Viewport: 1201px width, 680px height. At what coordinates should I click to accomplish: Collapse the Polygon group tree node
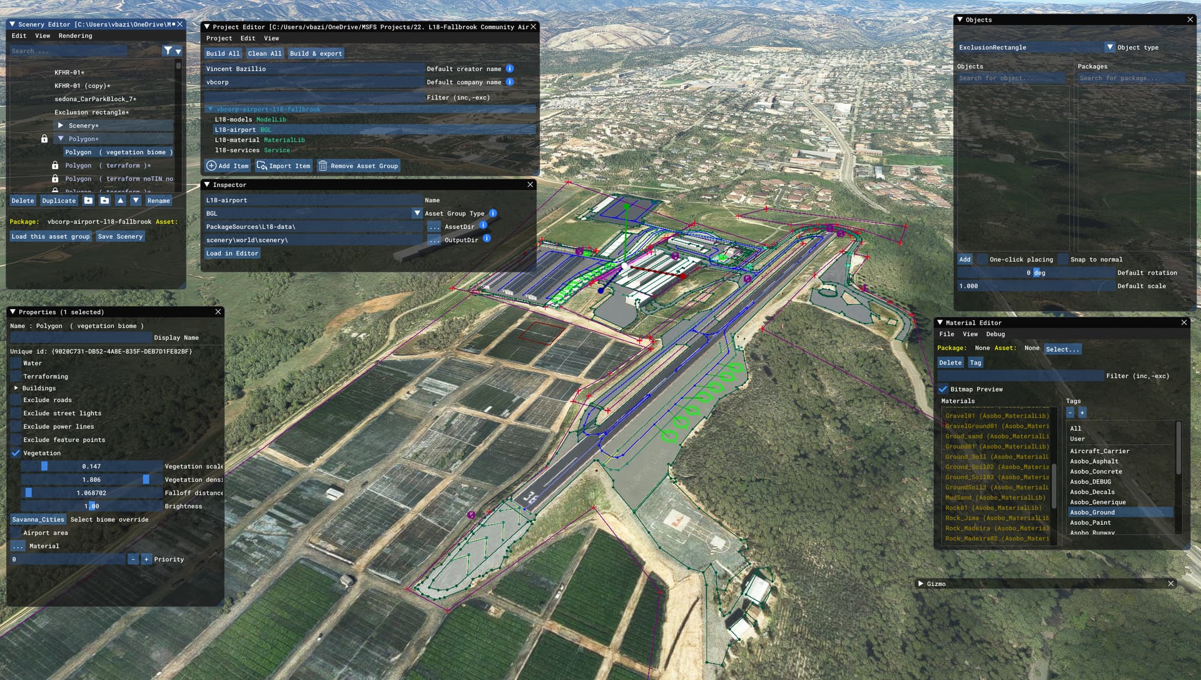pyautogui.click(x=61, y=139)
